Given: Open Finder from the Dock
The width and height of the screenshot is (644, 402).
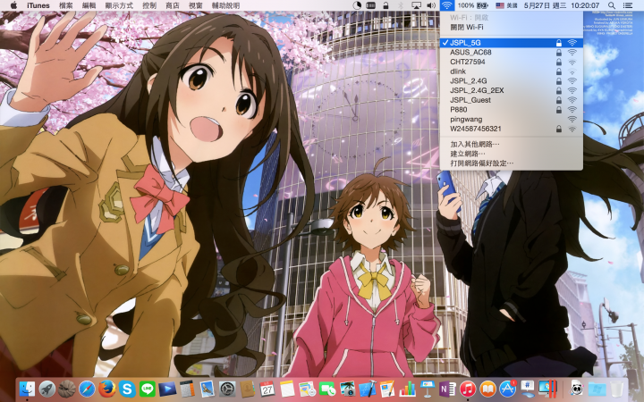Looking at the screenshot, I should point(27,389).
